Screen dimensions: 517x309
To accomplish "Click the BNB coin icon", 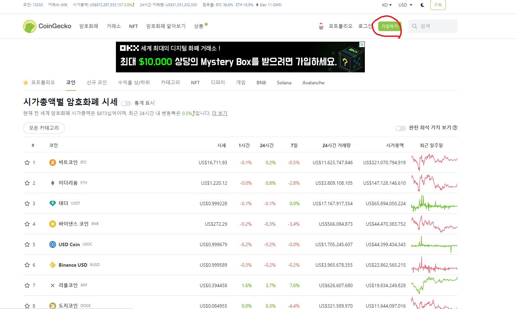I will [x=52, y=224].
